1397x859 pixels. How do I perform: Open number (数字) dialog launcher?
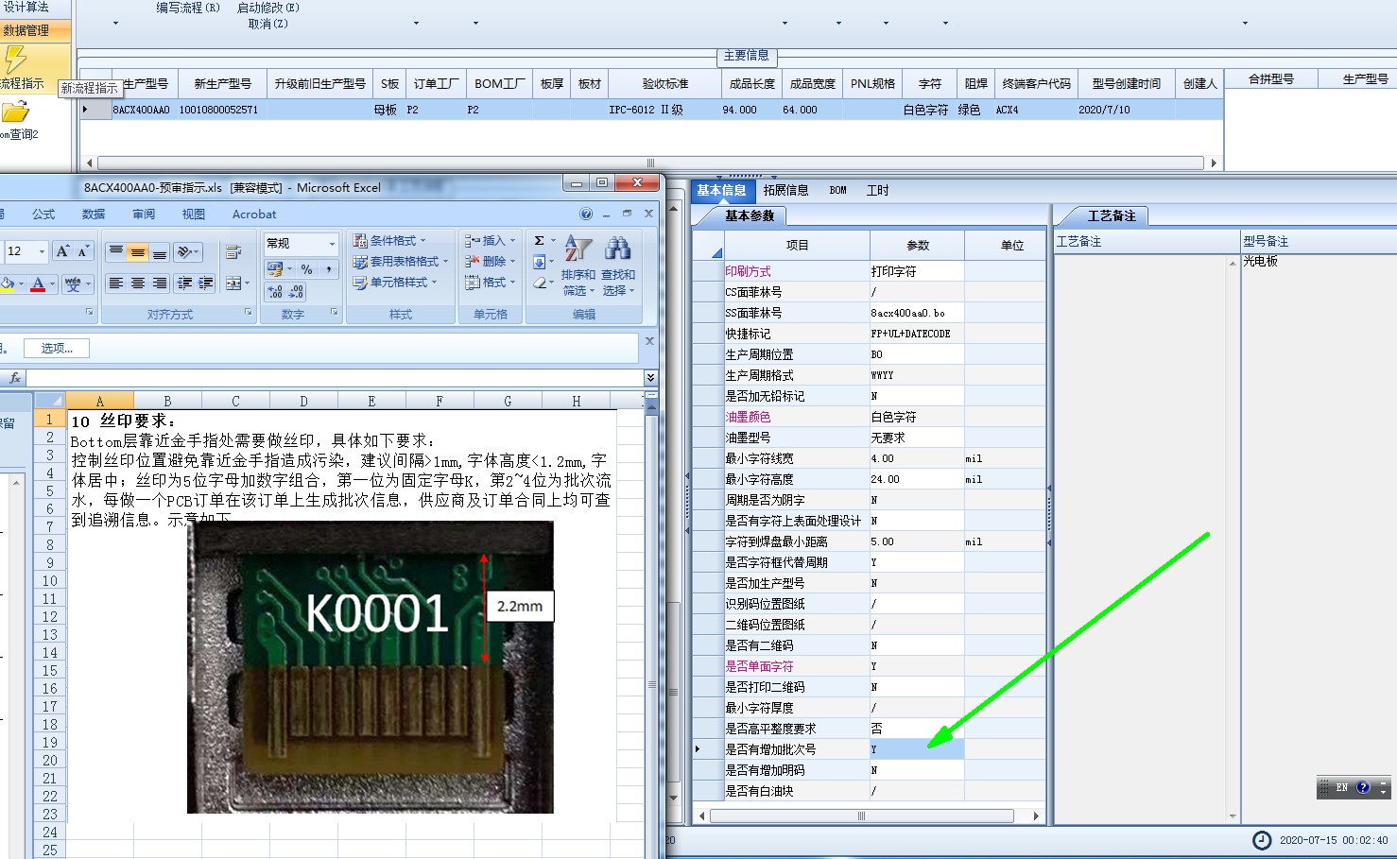click(x=334, y=312)
